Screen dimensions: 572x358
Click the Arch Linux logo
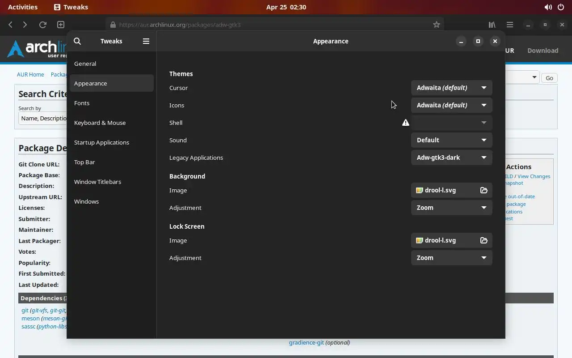coord(37,49)
